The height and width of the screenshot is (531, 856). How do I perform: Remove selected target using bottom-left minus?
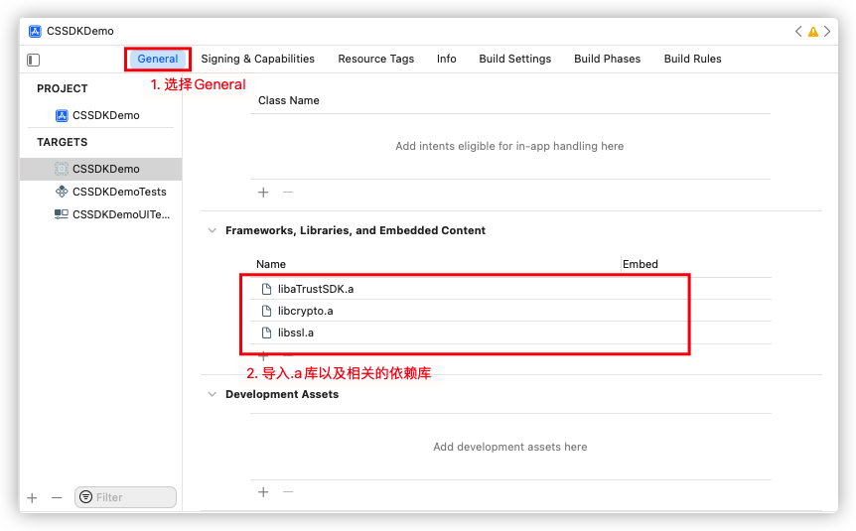tap(57, 497)
